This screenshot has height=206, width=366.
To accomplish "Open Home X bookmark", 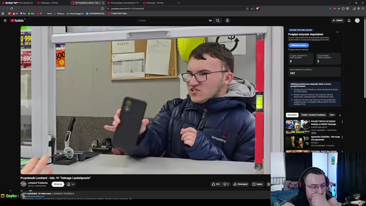I will click(48, 13).
